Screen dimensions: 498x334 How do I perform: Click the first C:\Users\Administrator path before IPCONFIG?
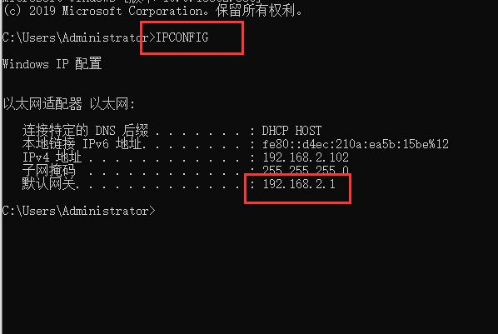(75, 37)
